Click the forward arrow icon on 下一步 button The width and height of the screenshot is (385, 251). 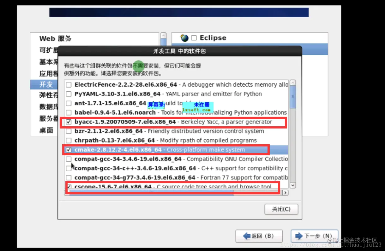pyautogui.click(x=299, y=236)
